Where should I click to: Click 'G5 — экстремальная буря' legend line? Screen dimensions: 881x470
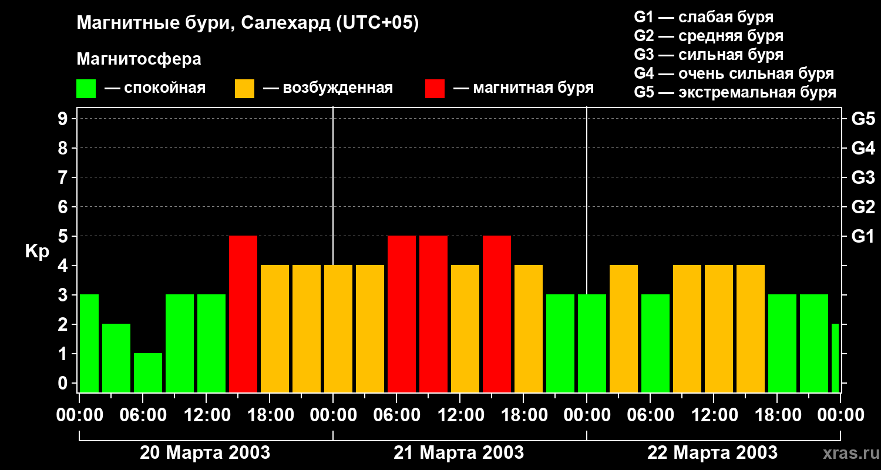735,92
